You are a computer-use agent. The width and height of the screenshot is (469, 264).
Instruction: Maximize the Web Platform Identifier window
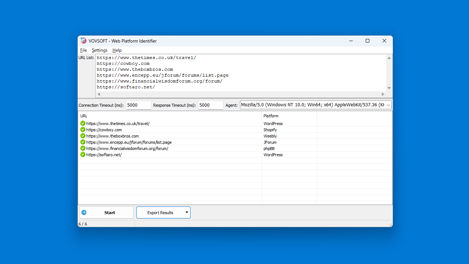coord(368,41)
